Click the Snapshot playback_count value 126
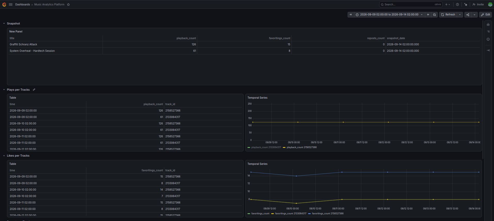 [194, 44]
